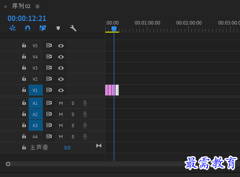Enable voice-over record on A1
Screen dimensions: 240x177
click(x=85, y=103)
